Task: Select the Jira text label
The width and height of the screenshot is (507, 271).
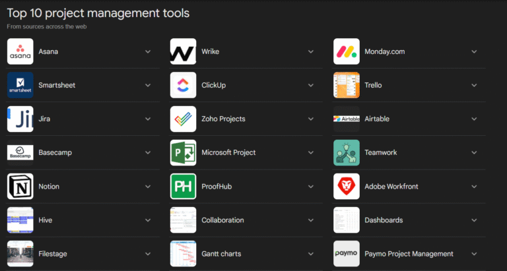Action: pos(44,119)
